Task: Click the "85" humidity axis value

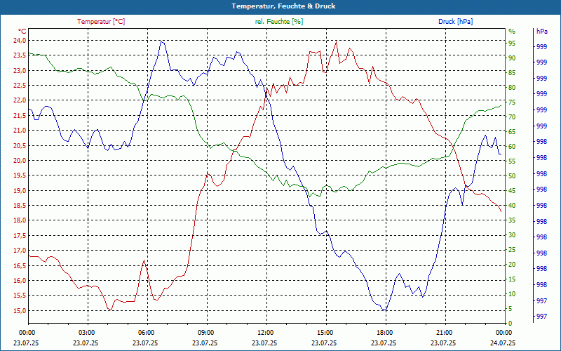Action: click(x=512, y=73)
